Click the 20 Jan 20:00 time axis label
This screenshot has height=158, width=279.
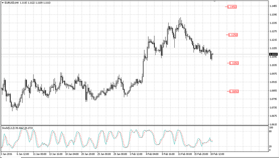point(88,154)
